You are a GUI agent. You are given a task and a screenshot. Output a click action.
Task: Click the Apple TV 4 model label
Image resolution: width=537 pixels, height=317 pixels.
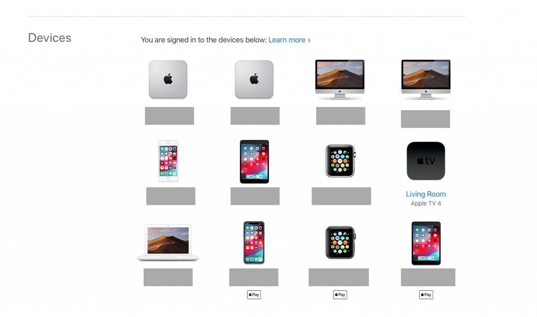(426, 203)
